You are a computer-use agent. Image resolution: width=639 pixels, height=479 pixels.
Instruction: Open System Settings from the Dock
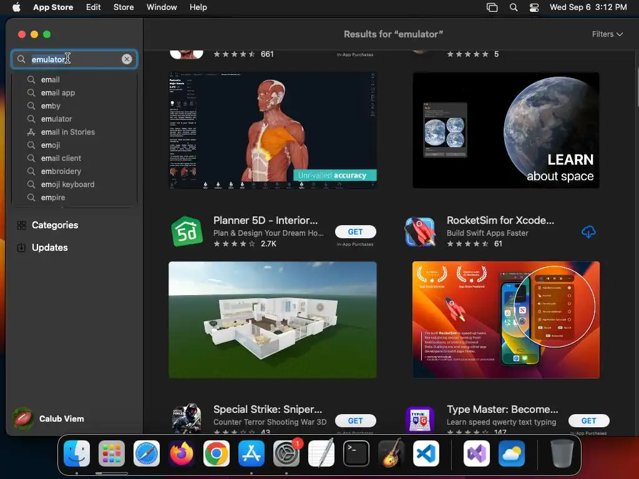(x=286, y=453)
